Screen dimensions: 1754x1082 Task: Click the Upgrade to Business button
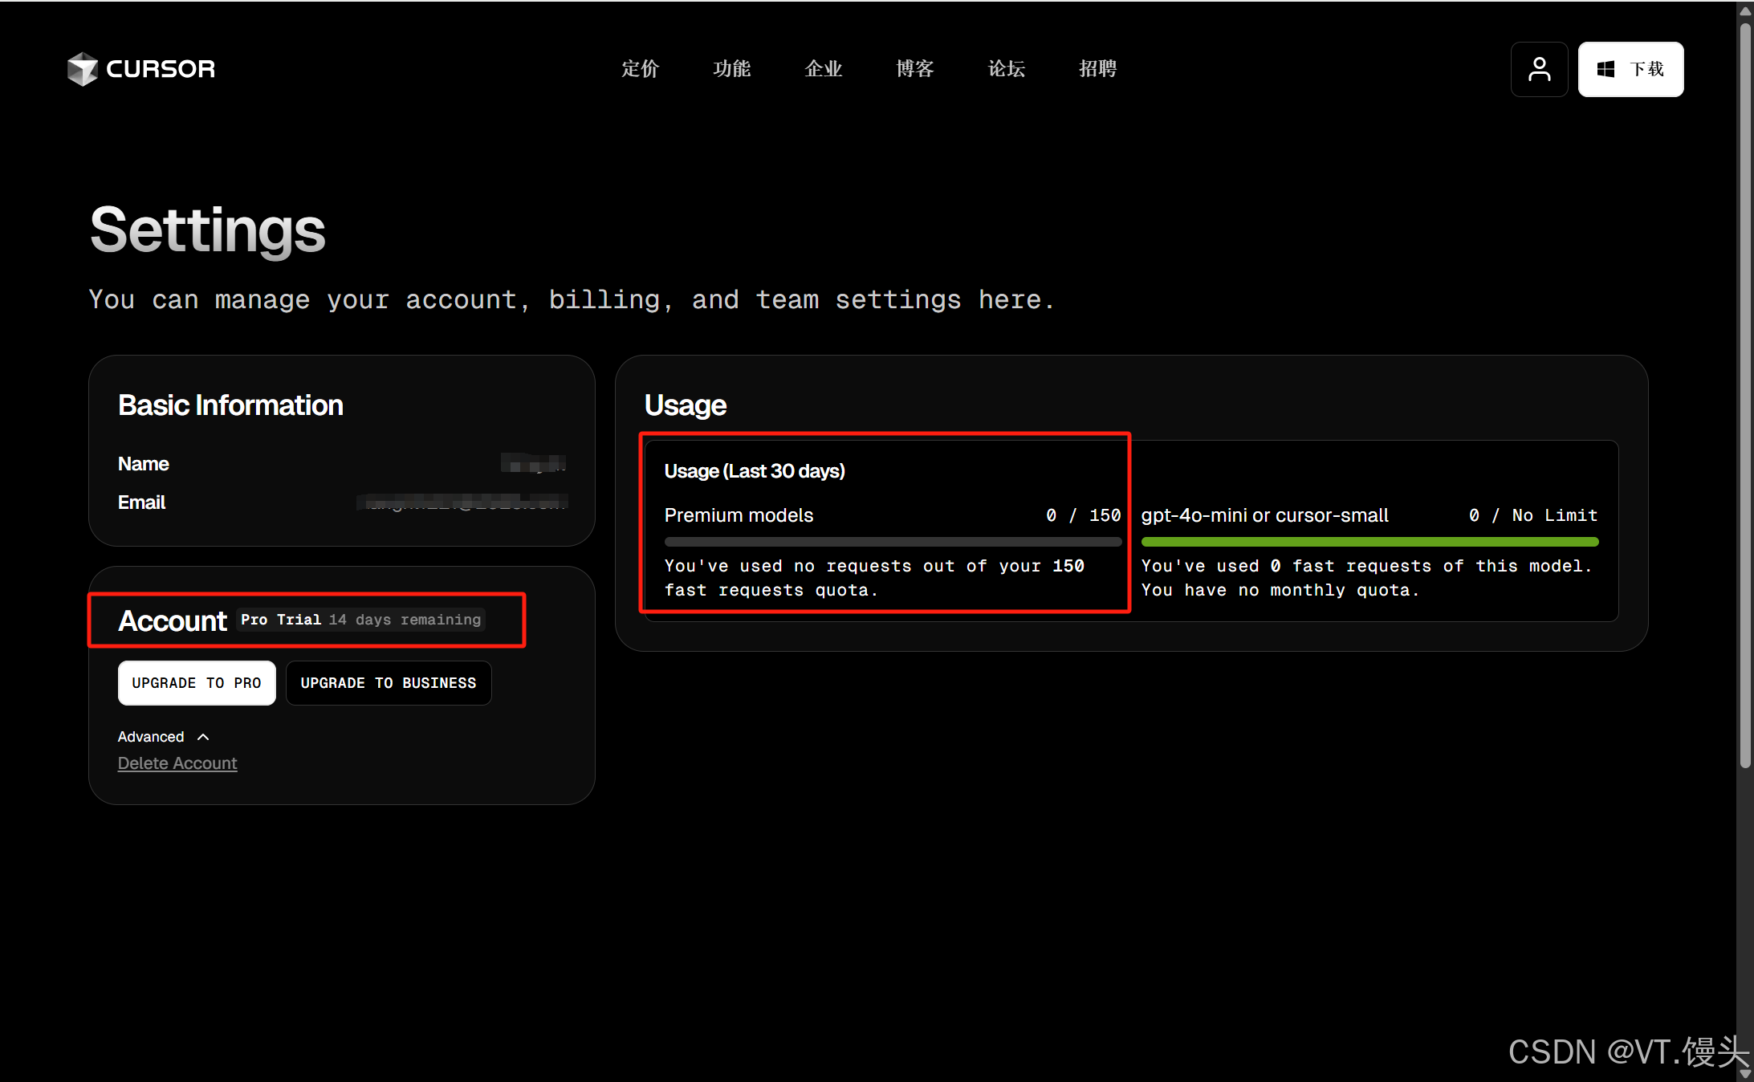click(389, 683)
